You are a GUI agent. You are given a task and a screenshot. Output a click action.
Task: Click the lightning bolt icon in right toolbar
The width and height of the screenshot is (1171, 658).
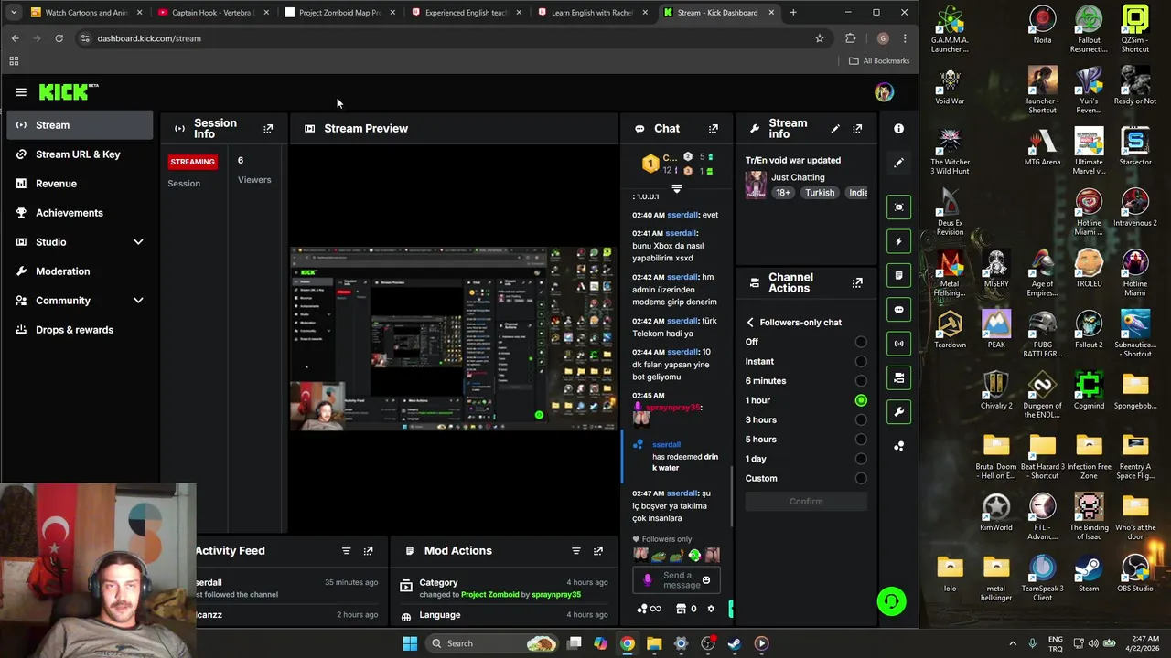pos(898,241)
